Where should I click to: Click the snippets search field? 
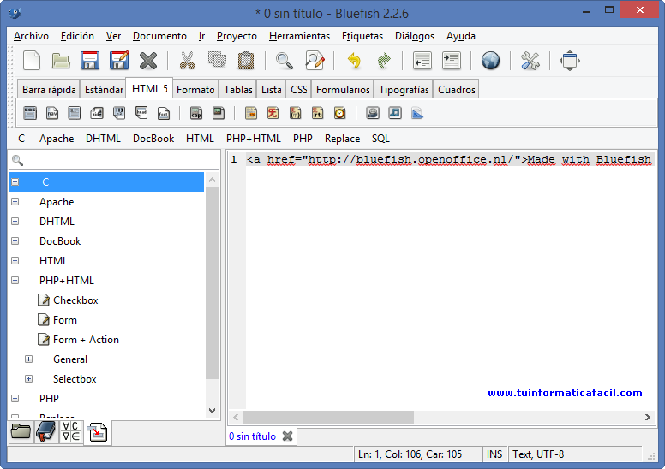click(114, 160)
